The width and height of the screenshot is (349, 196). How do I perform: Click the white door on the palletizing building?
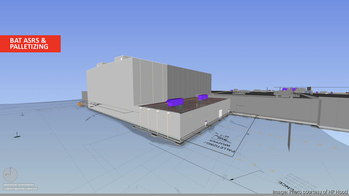point(221,114)
